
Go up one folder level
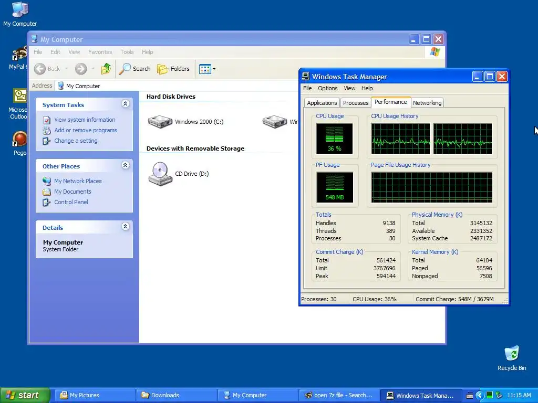106,69
